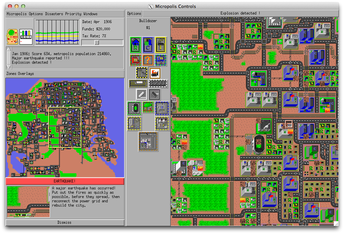
Task: Open the Options menu above the map
Action: [134, 14]
